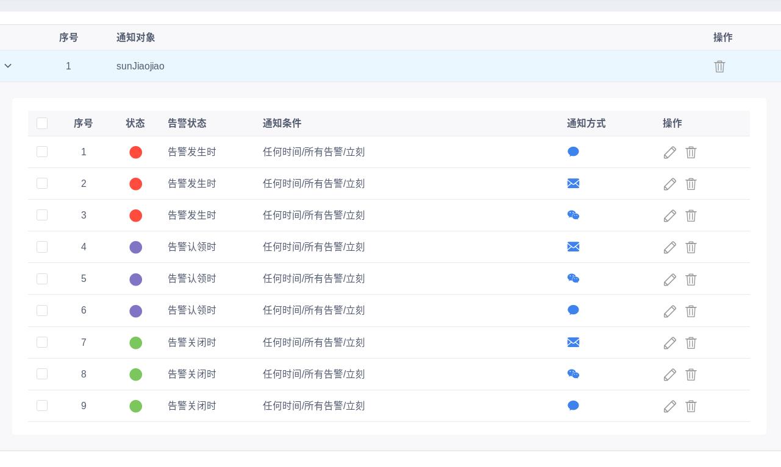Click the 通知对象 column header
Image resolution: width=781 pixels, height=467 pixels.
135,37
